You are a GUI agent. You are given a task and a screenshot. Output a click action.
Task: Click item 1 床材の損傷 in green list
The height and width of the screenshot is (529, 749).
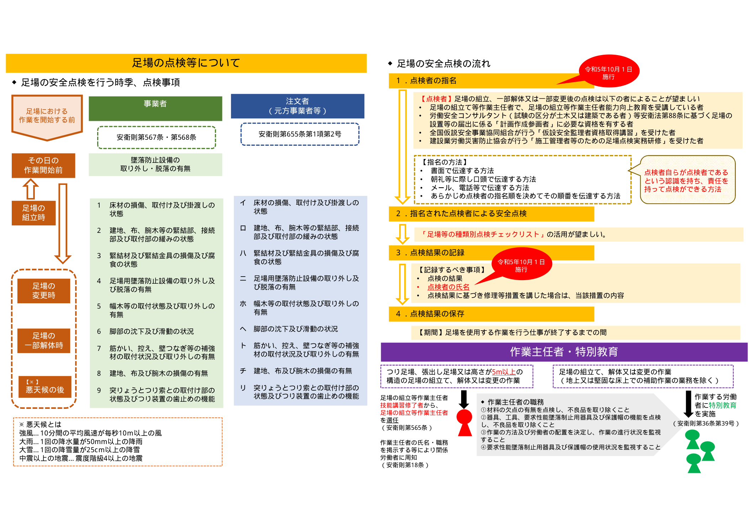coord(156,209)
